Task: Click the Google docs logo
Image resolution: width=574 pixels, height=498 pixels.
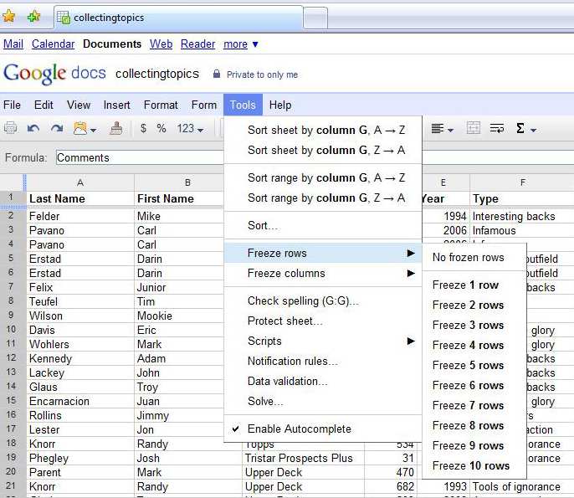Action: click(54, 74)
